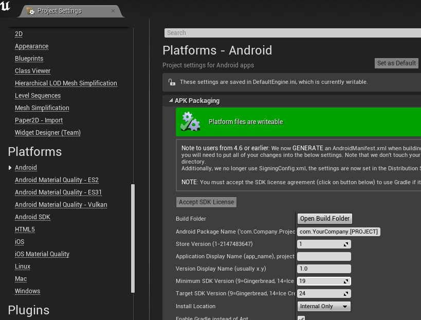421x320 pixels.
Task: Click the left category list scrollbar
Action: [x=133, y=238]
